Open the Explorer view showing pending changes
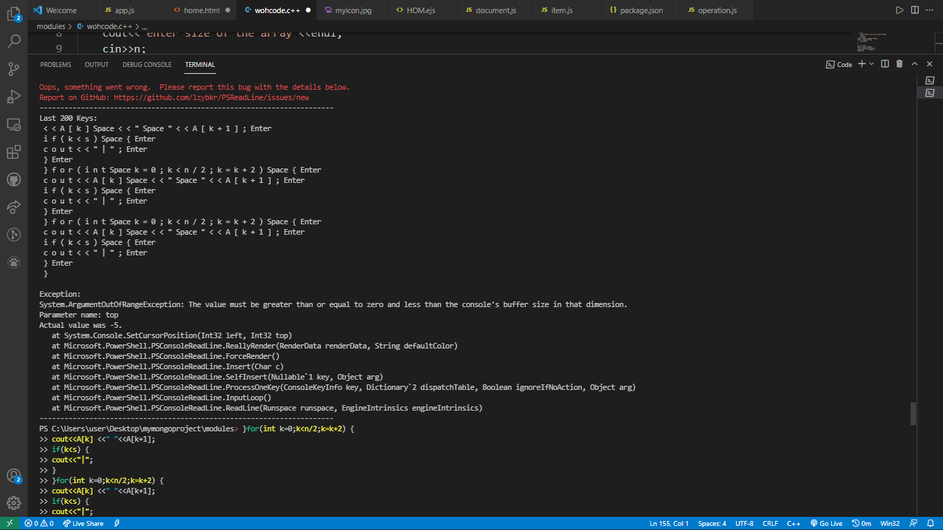Viewport: 943px width, 530px height. (14, 15)
